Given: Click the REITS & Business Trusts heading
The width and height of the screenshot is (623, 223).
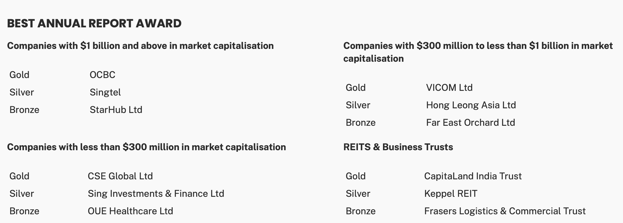Looking at the screenshot, I should [x=398, y=147].
